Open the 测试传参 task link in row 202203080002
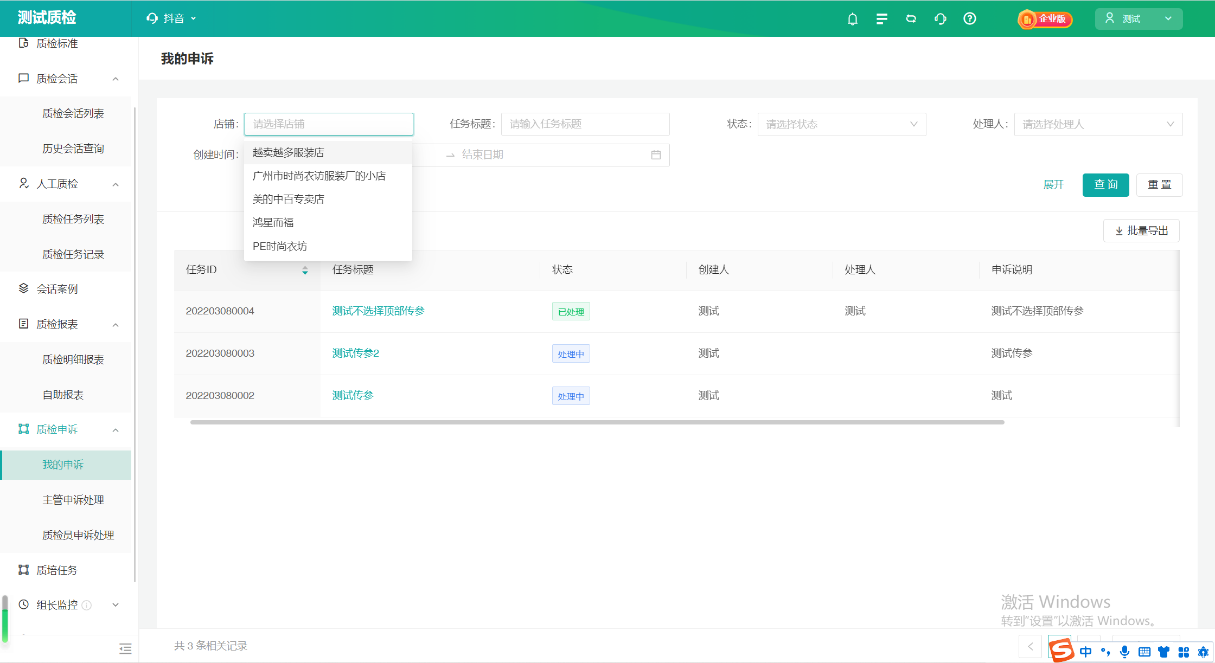1215x663 pixels. coord(353,395)
